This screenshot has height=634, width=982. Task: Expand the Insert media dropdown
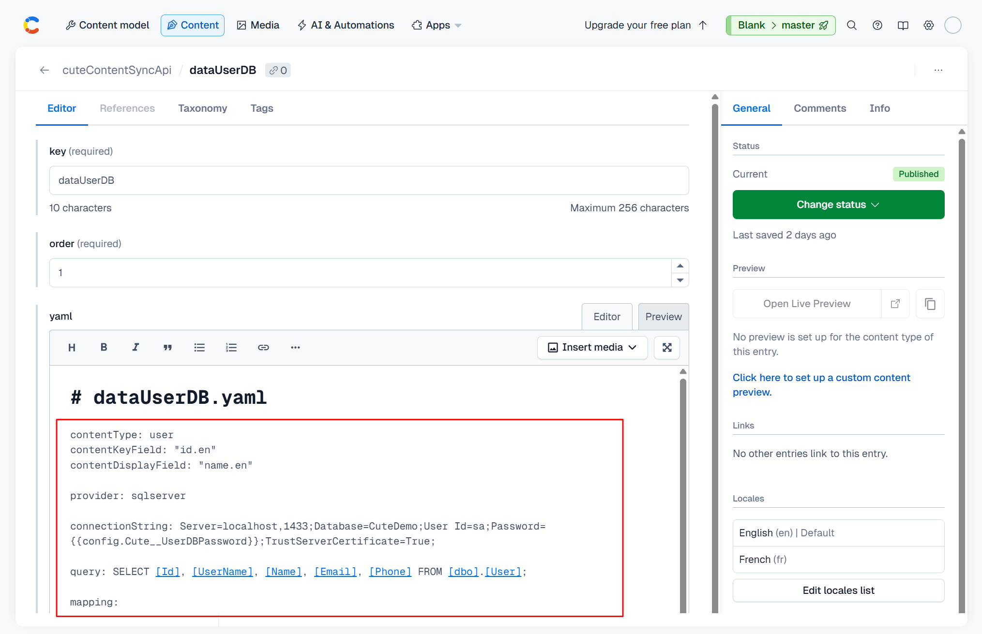592,347
